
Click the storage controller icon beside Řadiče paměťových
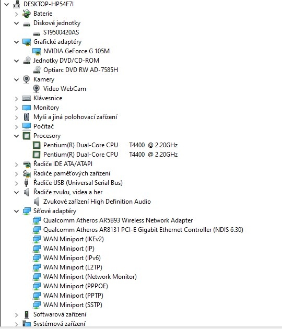pos(27,173)
